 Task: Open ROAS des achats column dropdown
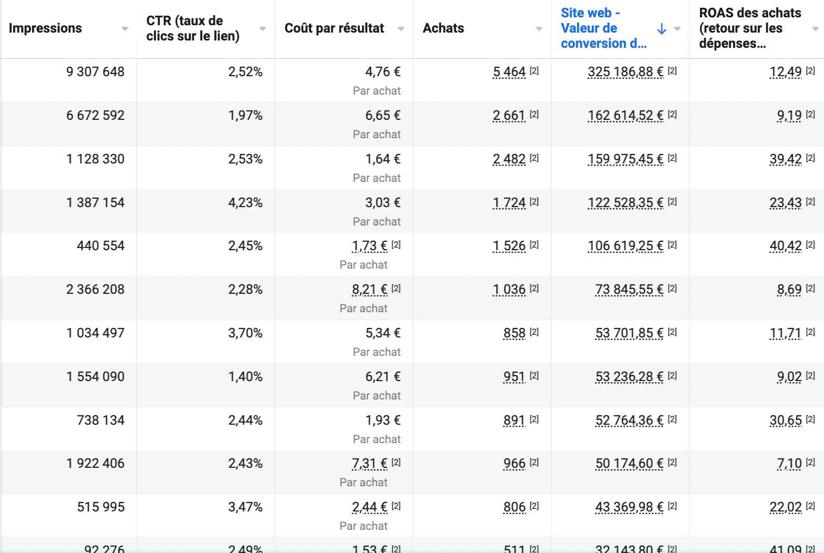[x=815, y=29]
